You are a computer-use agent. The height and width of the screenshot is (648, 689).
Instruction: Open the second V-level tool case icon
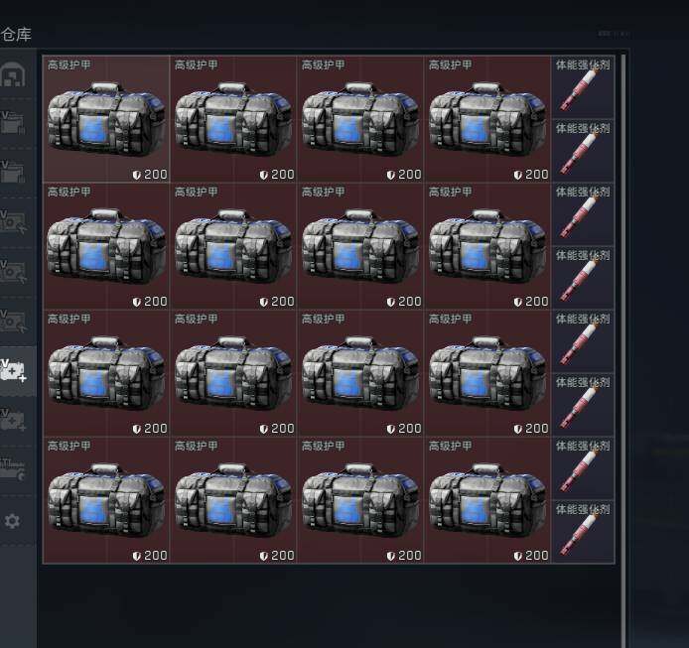[x=13, y=272]
